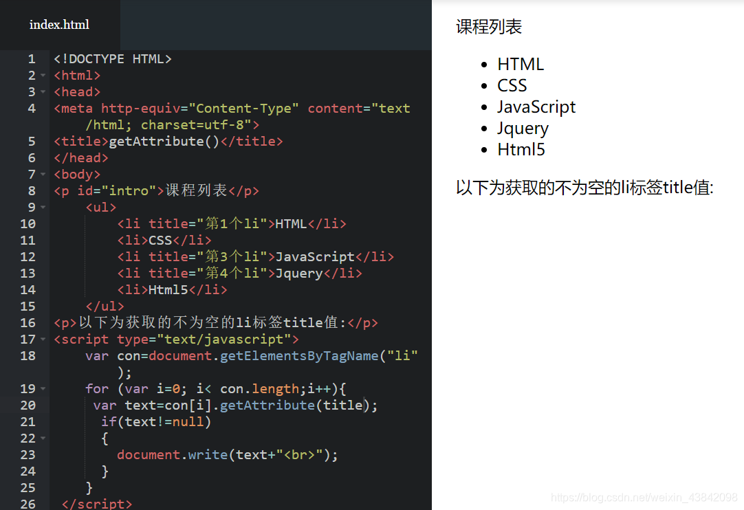Click the HTML list item in preview
Viewport: 744px width, 510px height.
(521, 64)
